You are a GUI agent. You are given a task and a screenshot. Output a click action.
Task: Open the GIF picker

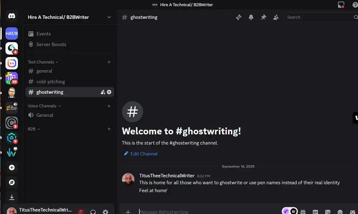tap(315, 212)
